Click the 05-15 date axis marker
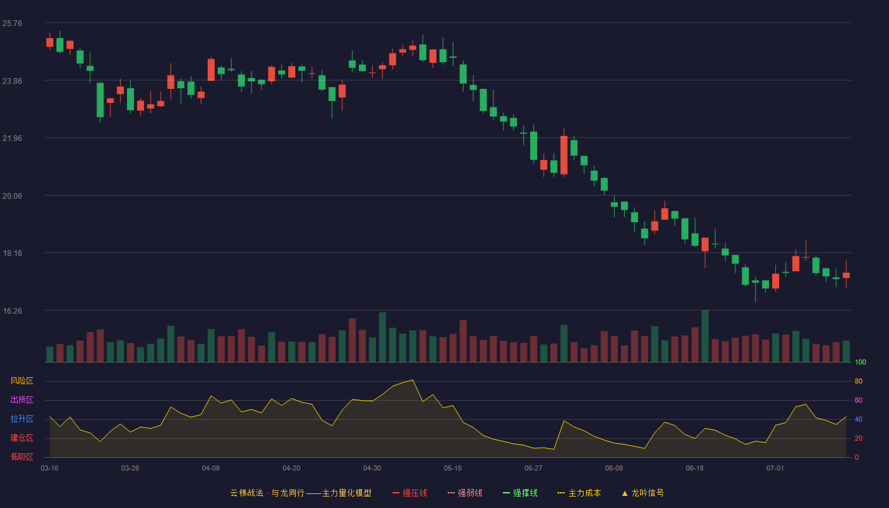Viewport: 889px width, 508px height. 453,468
